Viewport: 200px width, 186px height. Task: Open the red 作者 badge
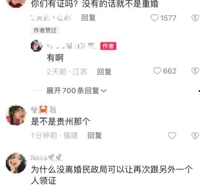pos(108,46)
